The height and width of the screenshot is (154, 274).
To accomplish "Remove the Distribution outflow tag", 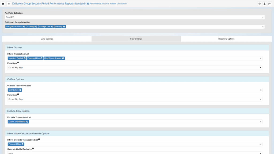I will point(20,90).
